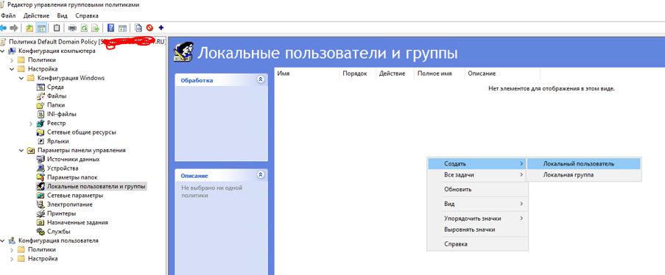Open the Действие menu
The image size is (665, 275).
click(x=37, y=15)
